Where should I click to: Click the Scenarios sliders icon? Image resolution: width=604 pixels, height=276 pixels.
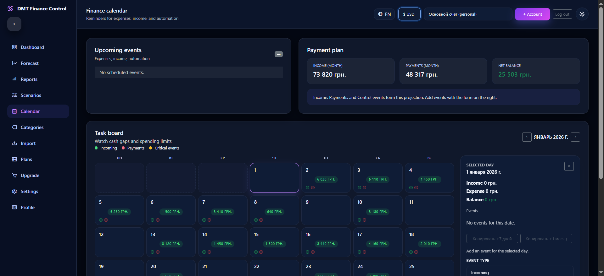(14, 95)
